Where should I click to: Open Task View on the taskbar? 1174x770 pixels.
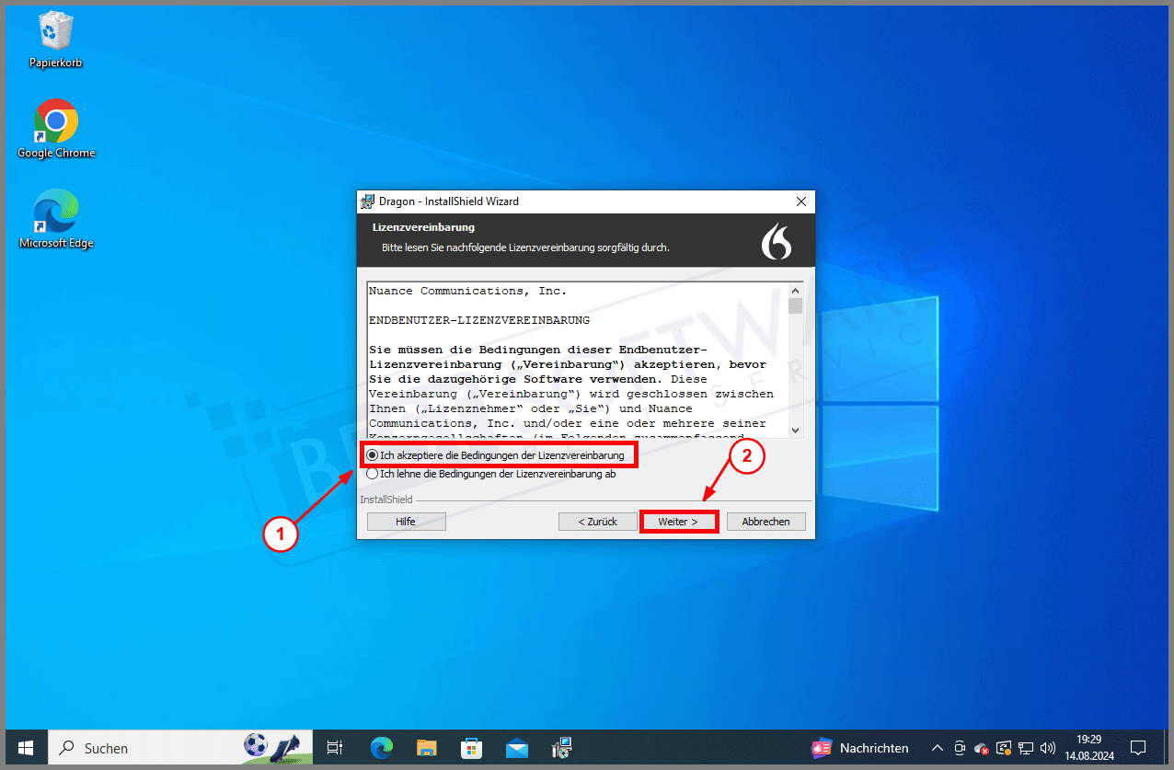pos(333,748)
